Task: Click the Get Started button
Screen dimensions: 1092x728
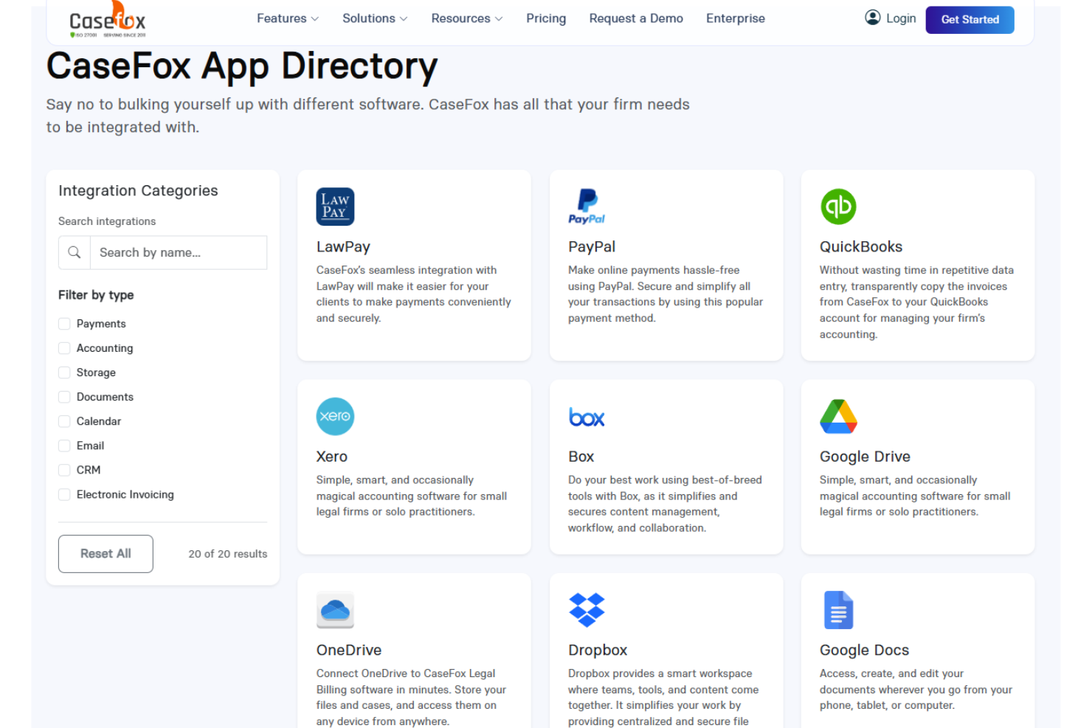Action: pos(970,19)
